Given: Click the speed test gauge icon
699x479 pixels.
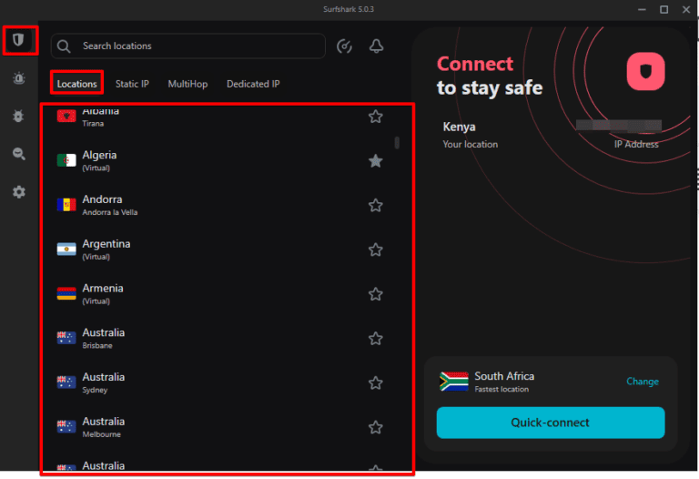Looking at the screenshot, I should click(344, 46).
